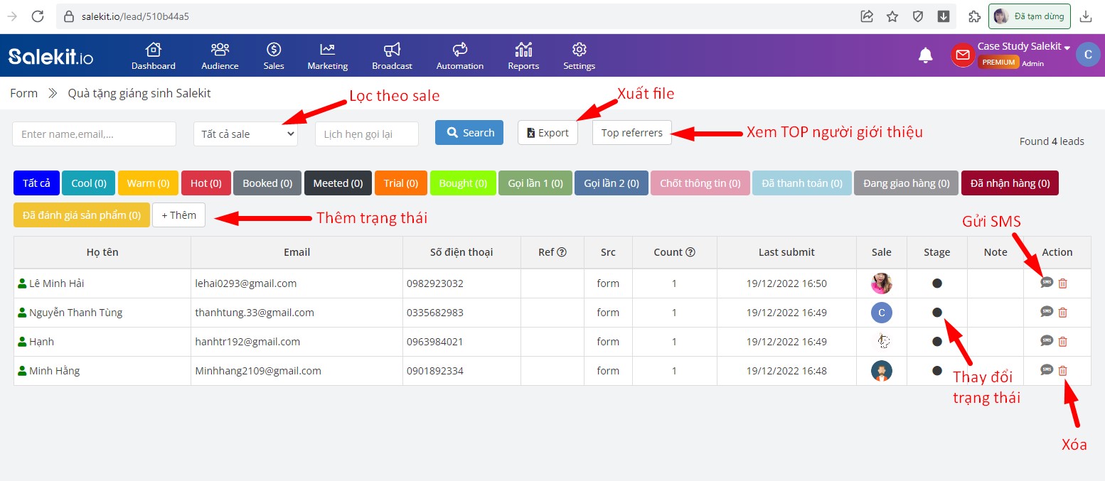
Task: Delete the Hạnh lead
Action: (x=1063, y=342)
